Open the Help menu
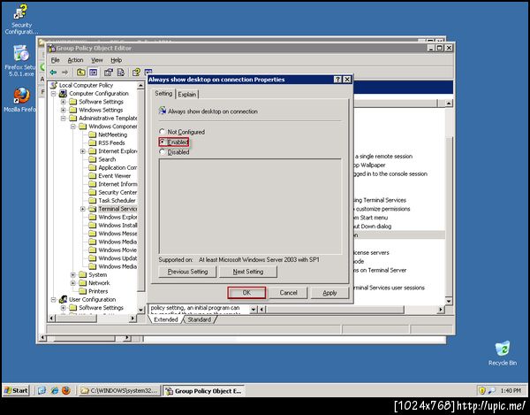The image size is (530, 415). (117, 60)
